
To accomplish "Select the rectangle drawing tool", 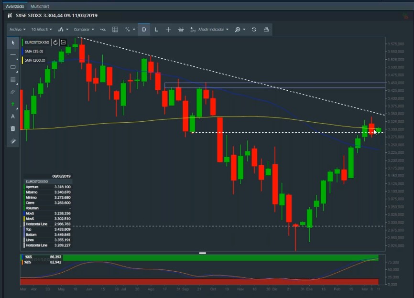I will pos(13,67).
